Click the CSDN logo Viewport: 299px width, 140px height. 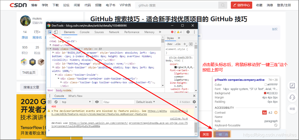click(x=18, y=5)
